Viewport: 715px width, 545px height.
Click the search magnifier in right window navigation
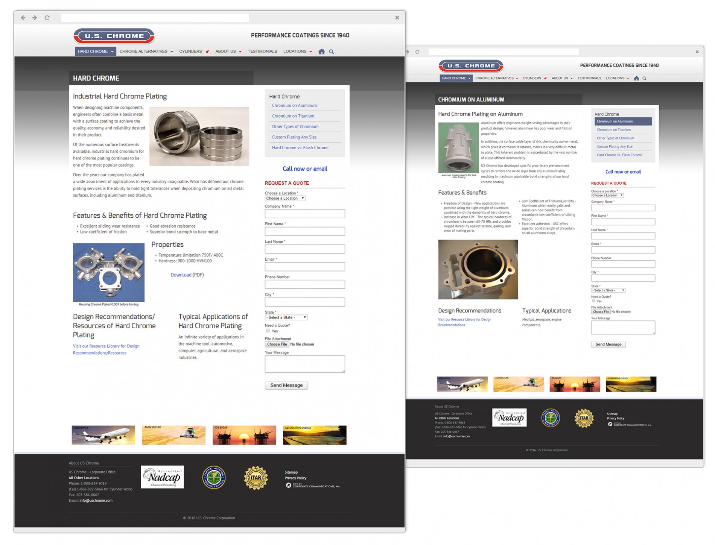[645, 78]
